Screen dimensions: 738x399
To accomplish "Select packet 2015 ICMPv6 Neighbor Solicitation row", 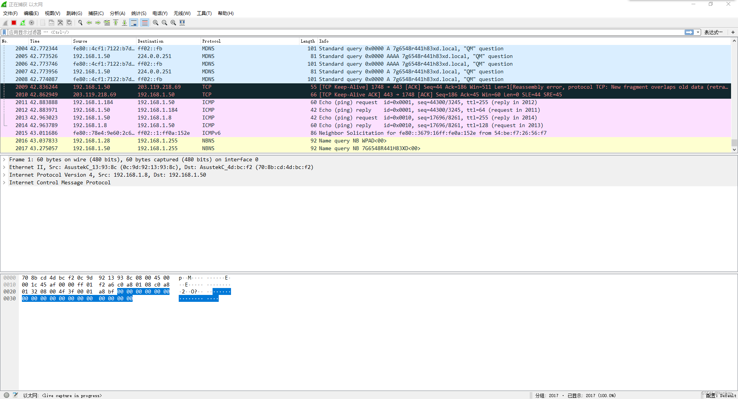I will coord(366,133).
